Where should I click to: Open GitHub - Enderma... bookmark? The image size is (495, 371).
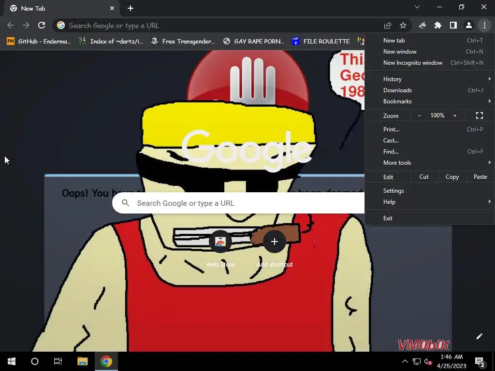[x=39, y=42]
